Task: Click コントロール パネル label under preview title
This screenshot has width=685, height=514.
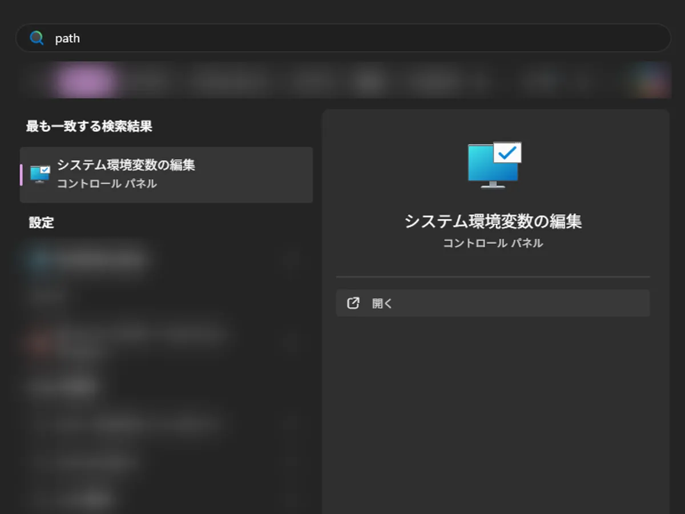Action: [493, 243]
